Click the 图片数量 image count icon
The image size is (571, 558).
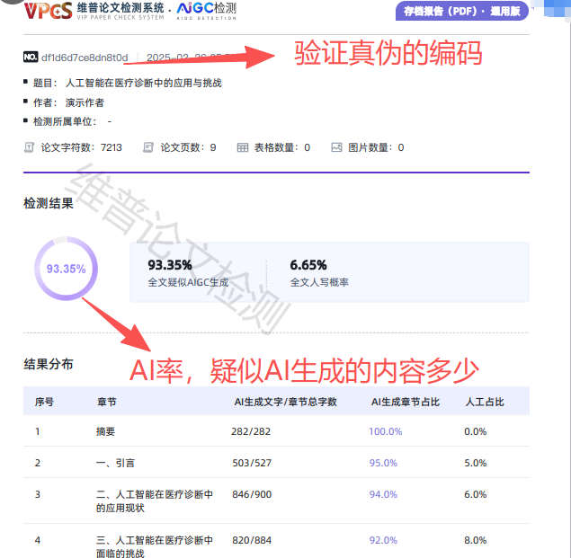tap(337, 147)
